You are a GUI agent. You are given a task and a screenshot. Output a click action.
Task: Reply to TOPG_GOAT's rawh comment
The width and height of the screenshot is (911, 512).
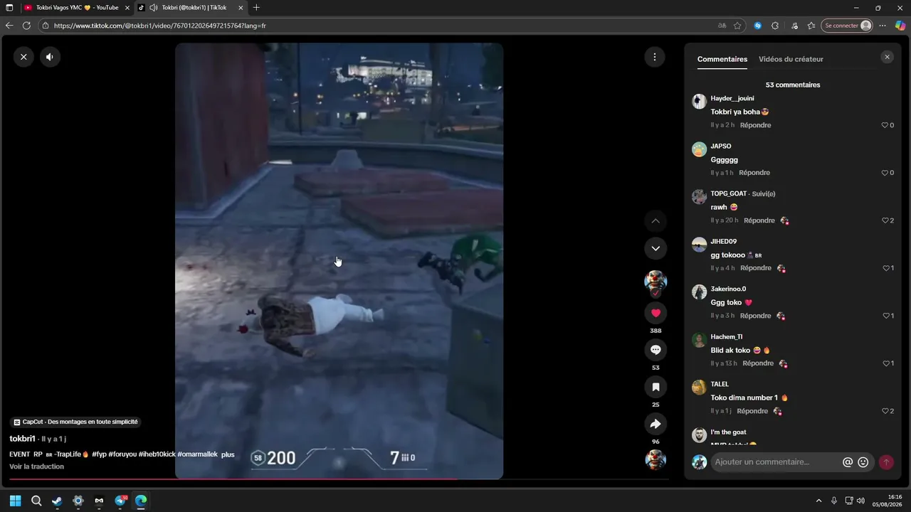(759, 220)
